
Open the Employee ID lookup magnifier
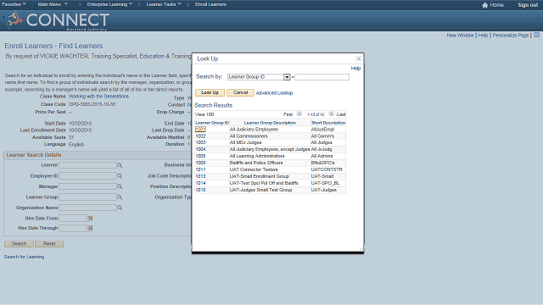pyautogui.click(x=120, y=176)
